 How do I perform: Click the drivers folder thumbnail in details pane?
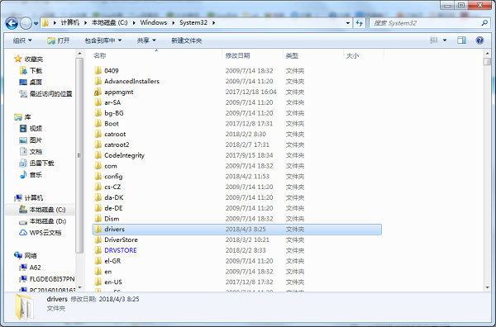pos(25,307)
